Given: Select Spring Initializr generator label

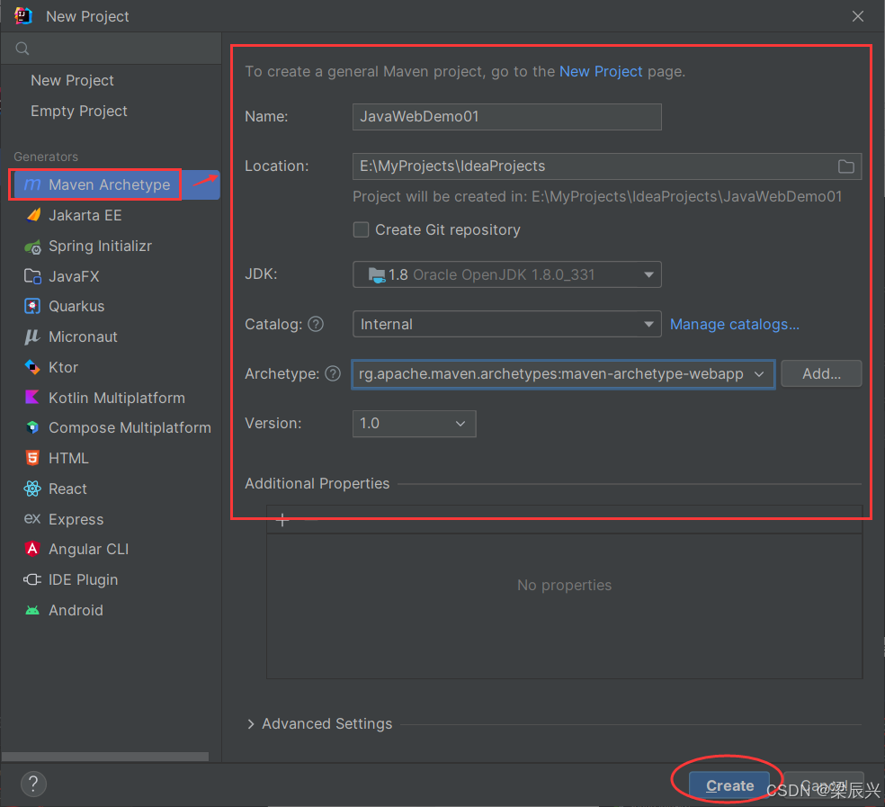Looking at the screenshot, I should point(100,247).
